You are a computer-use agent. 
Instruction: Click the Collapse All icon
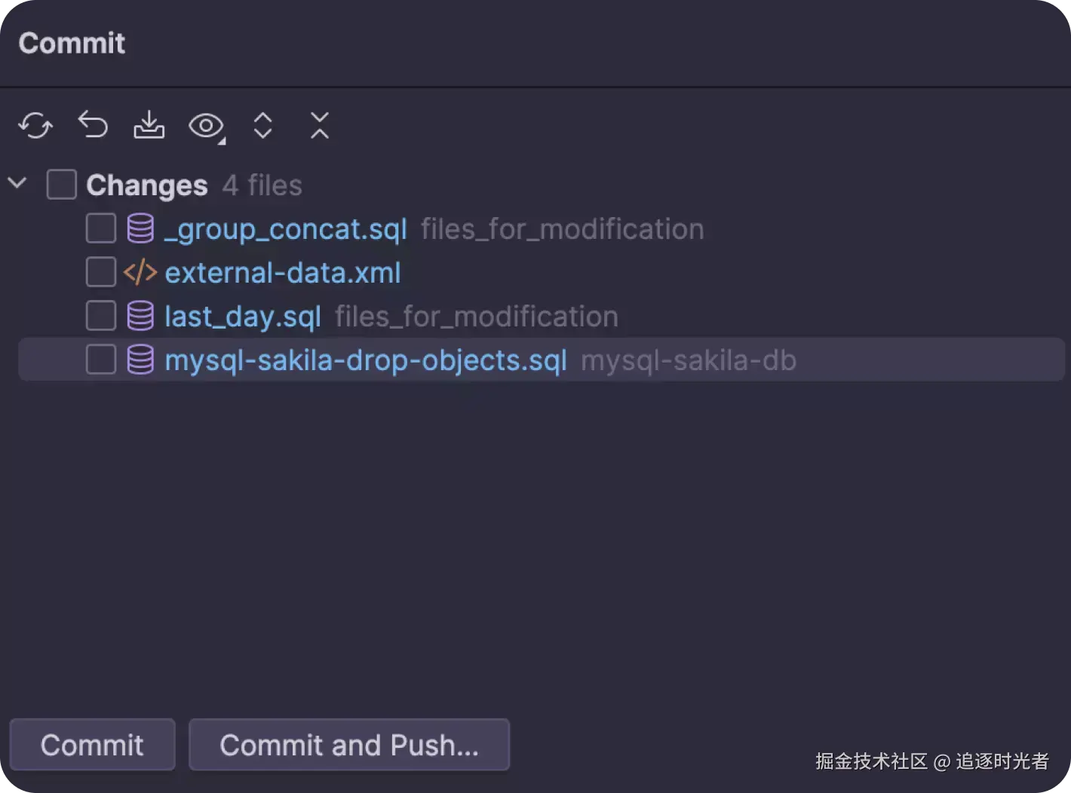320,125
